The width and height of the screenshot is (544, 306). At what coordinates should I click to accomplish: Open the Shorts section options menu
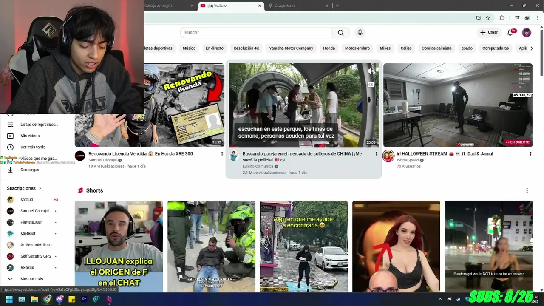(527, 190)
